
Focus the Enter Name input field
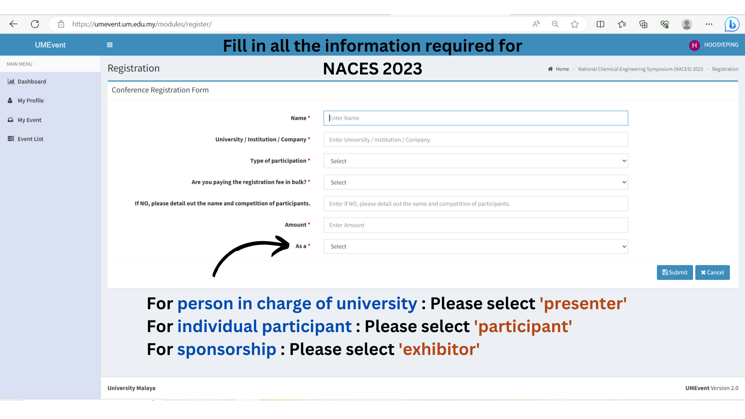point(475,118)
